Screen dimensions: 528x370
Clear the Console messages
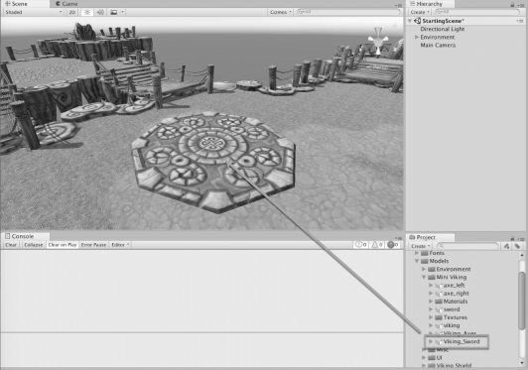tap(11, 245)
